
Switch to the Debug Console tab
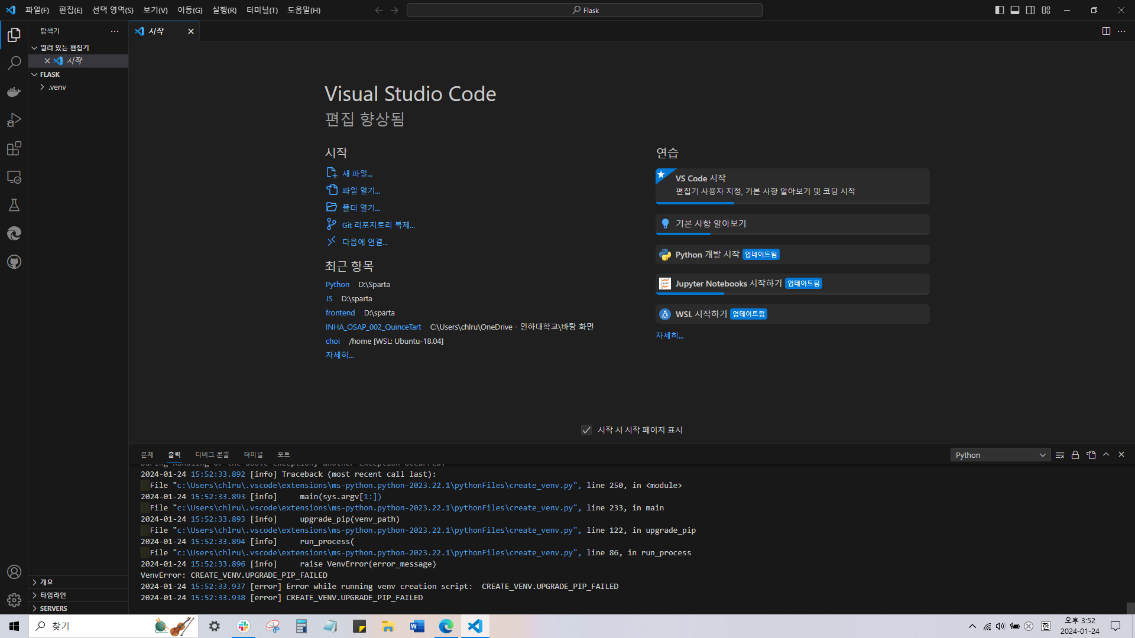click(212, 455)
